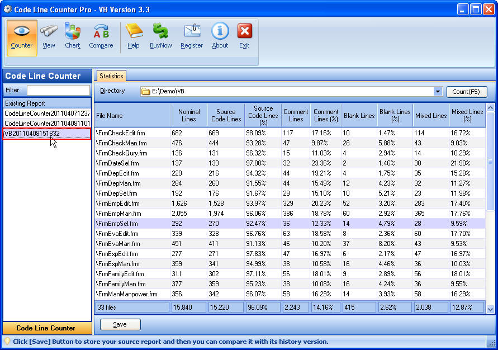Click the vertical scrollbar thumb
This screenshot has width=498, height=350.
tap(490, 162)
